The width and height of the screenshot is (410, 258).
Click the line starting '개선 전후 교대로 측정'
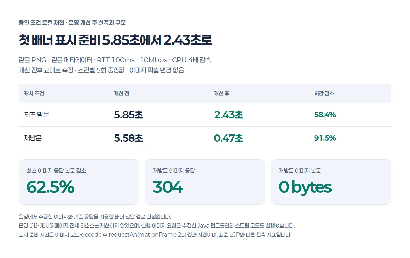point(101,70)
